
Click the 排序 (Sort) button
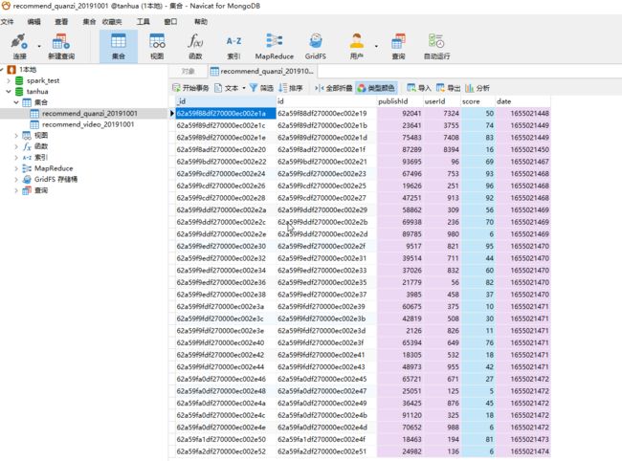tap(291, 88)
